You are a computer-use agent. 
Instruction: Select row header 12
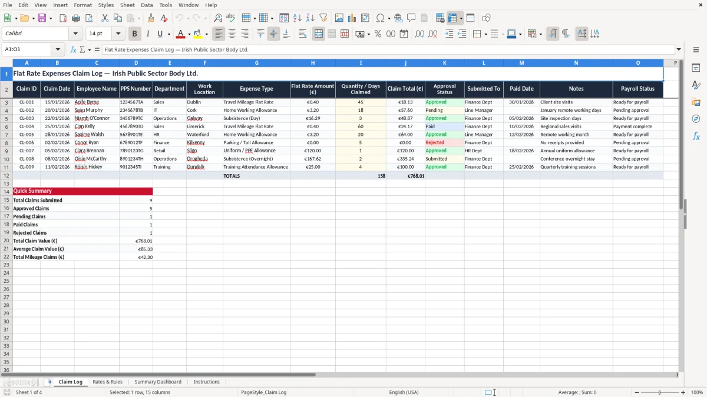pyautogui.click(x=6, y=175)
